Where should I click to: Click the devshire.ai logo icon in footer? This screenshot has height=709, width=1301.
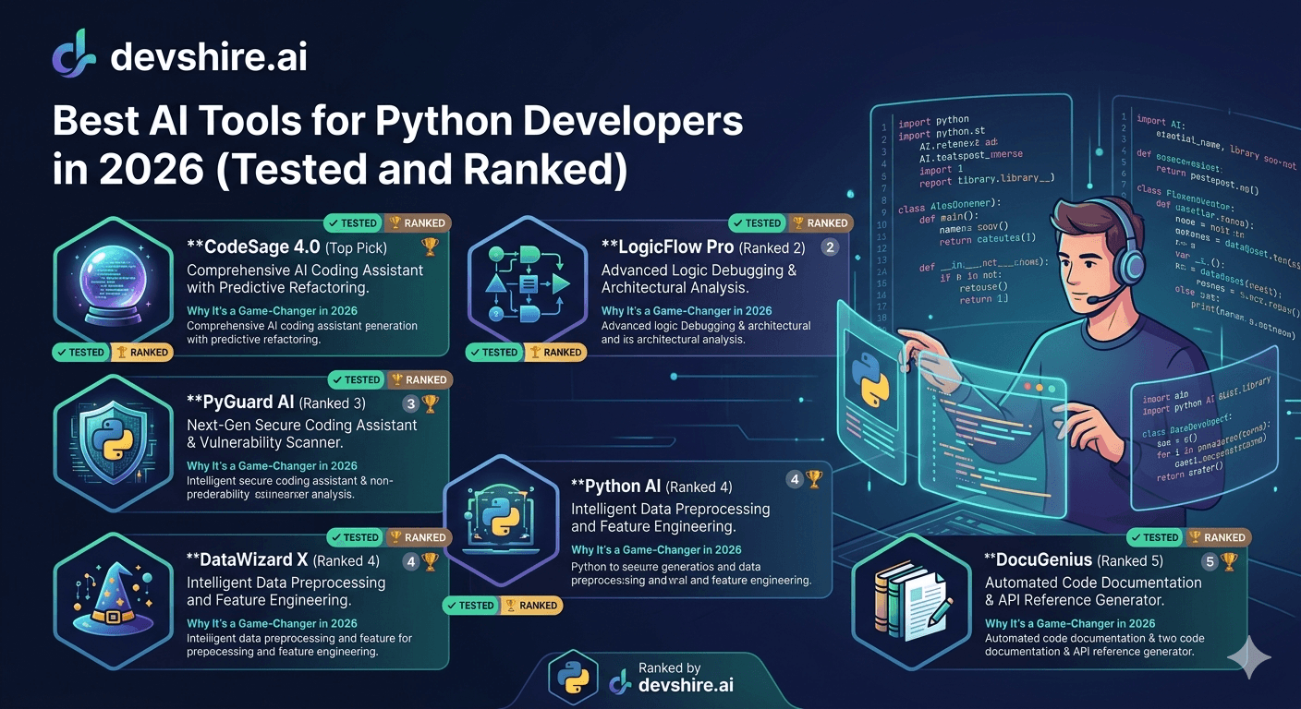point(620,683)
